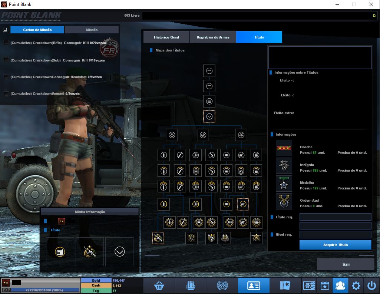380x294 pixels.
Task: Select the profile ID card icon
Action: pos(254,285)
